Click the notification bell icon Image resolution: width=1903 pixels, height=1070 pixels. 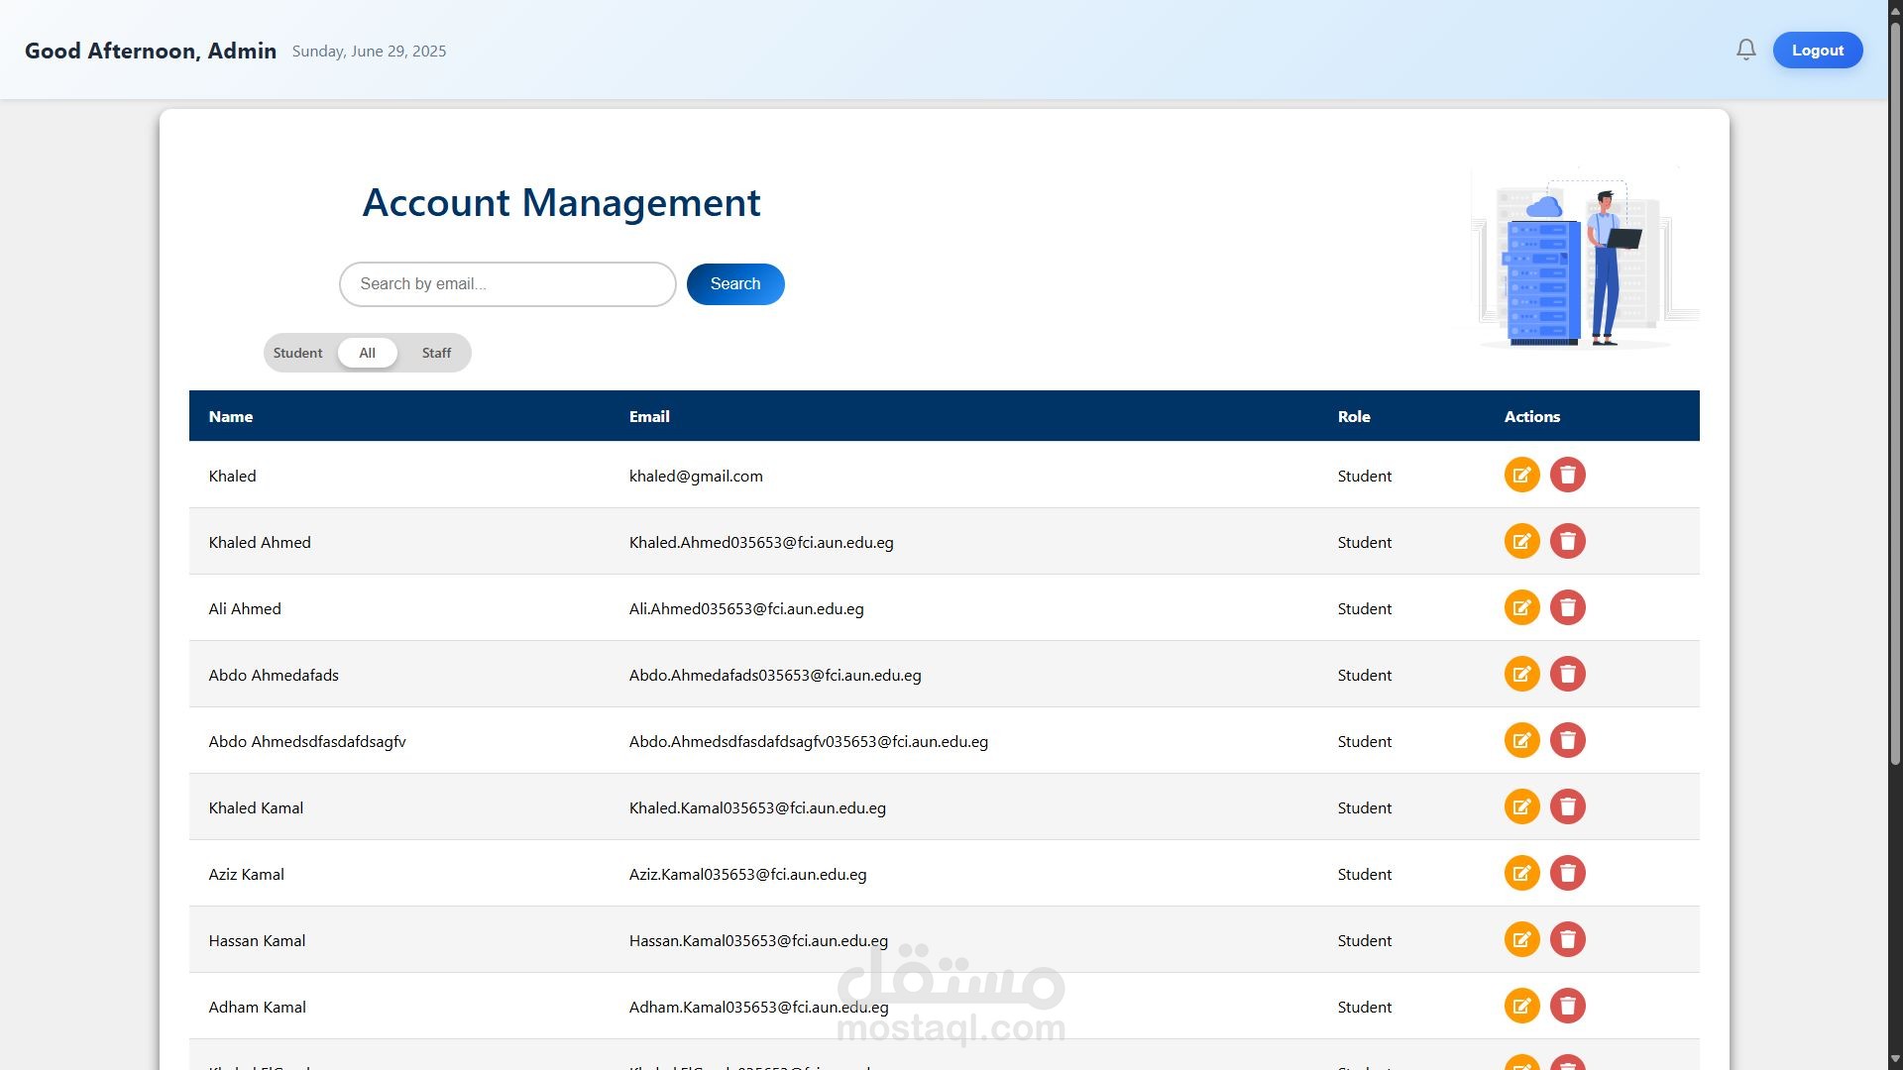[1745, 50]
